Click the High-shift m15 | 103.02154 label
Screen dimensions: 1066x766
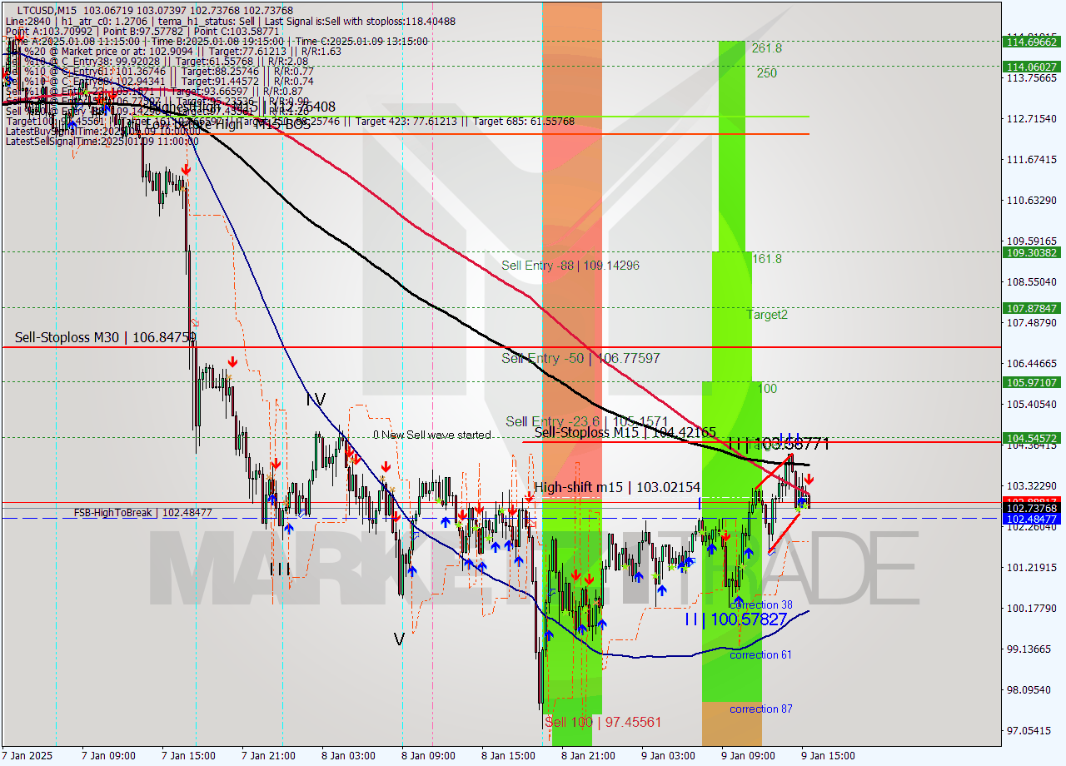617,487
